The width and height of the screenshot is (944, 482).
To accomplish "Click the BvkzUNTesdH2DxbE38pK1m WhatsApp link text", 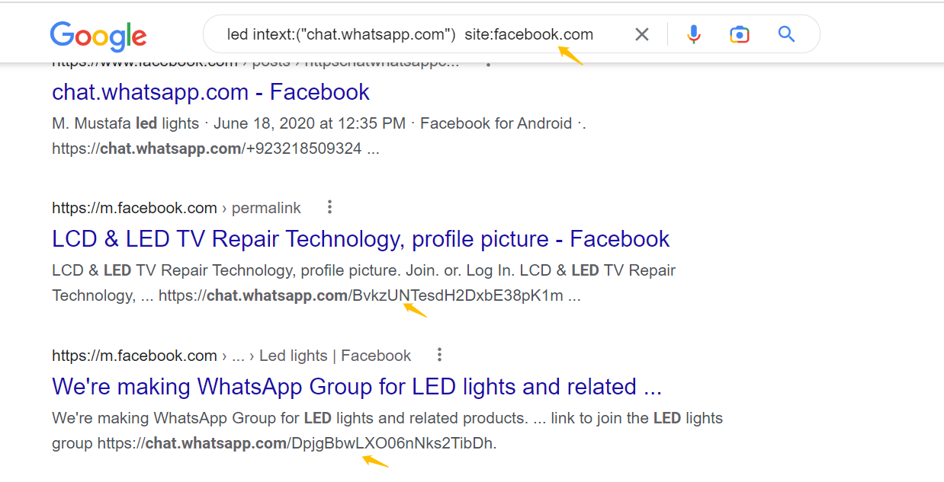I will [458, 295].
